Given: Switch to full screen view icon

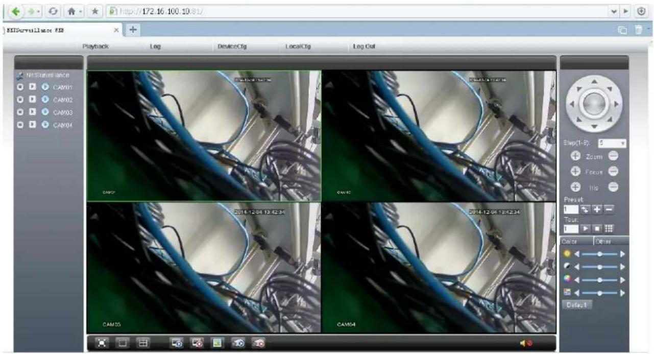Looking at the screenshot, I should (x=102, y=344).
